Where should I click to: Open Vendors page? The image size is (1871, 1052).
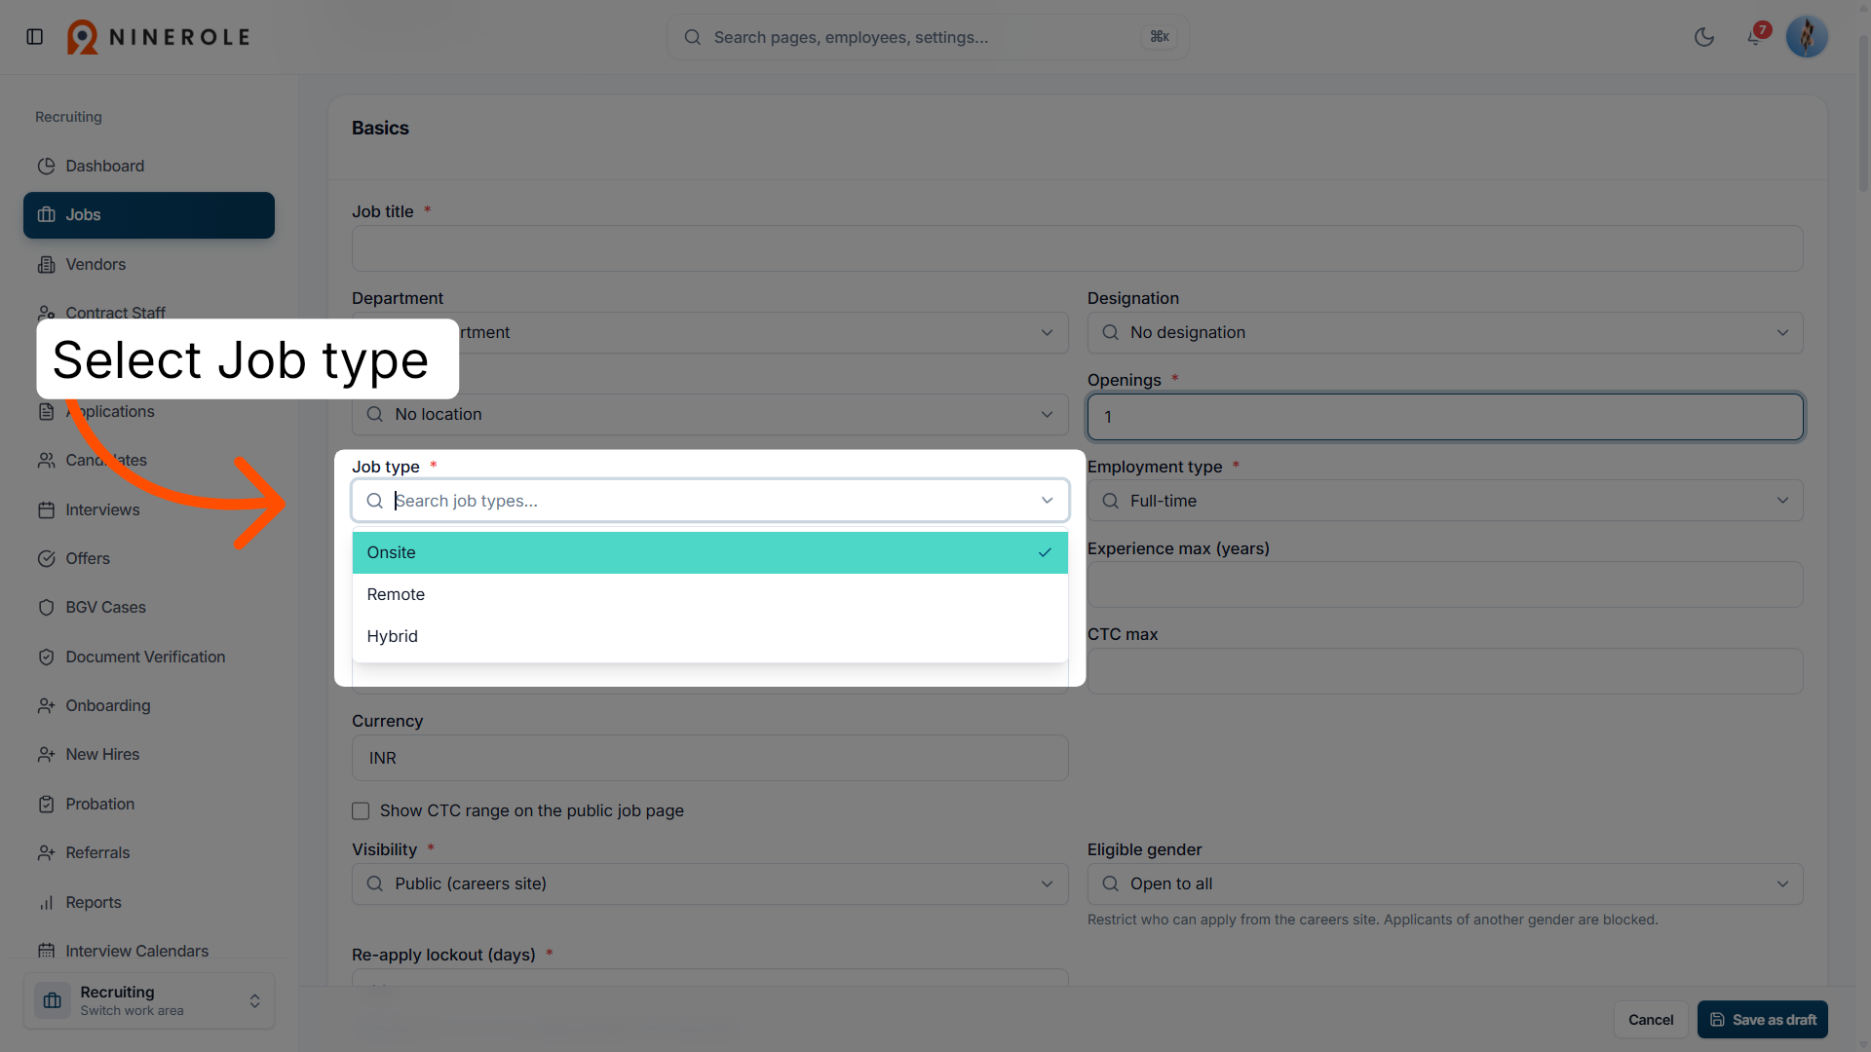pyautogui.click(x=149, y=265)
